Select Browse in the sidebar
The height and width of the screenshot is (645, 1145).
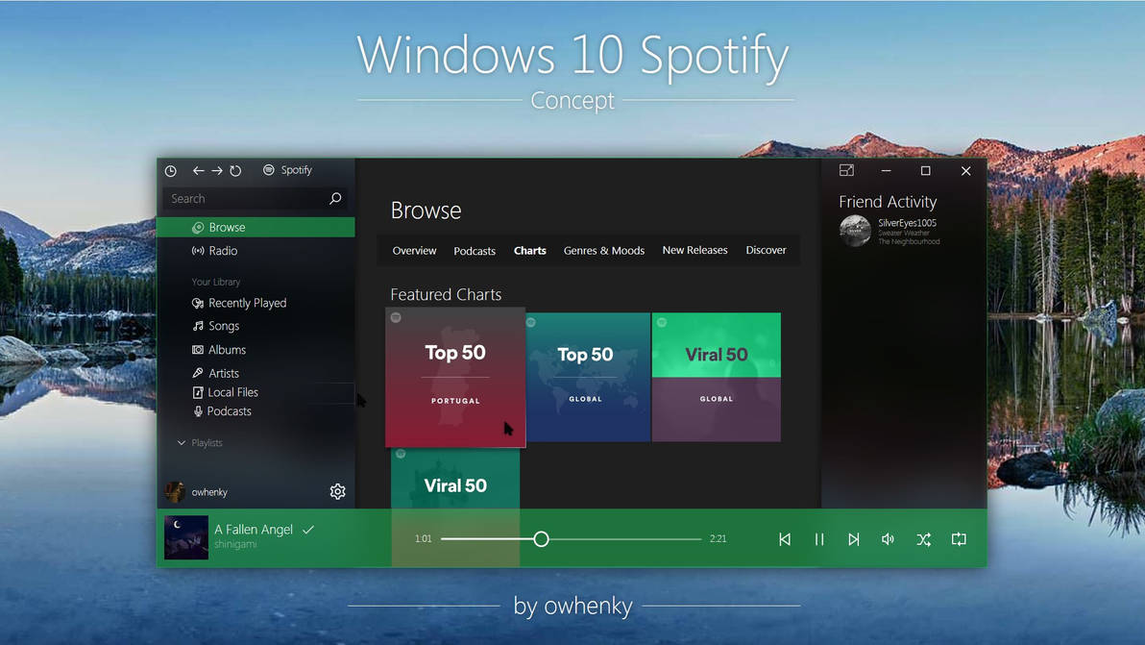tap(256, 227)
